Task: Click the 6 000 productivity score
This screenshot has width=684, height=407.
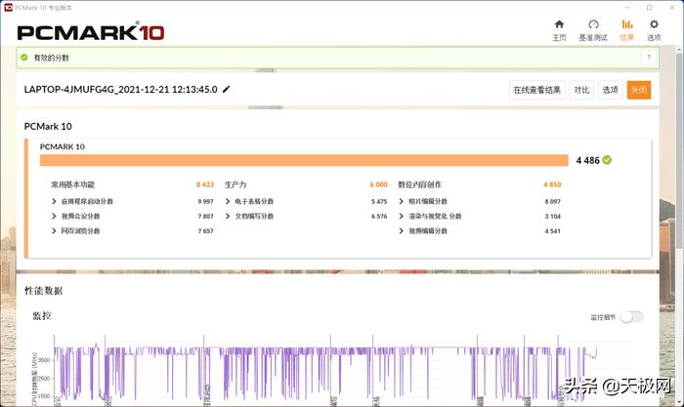Action: click(x=379, y=184)
